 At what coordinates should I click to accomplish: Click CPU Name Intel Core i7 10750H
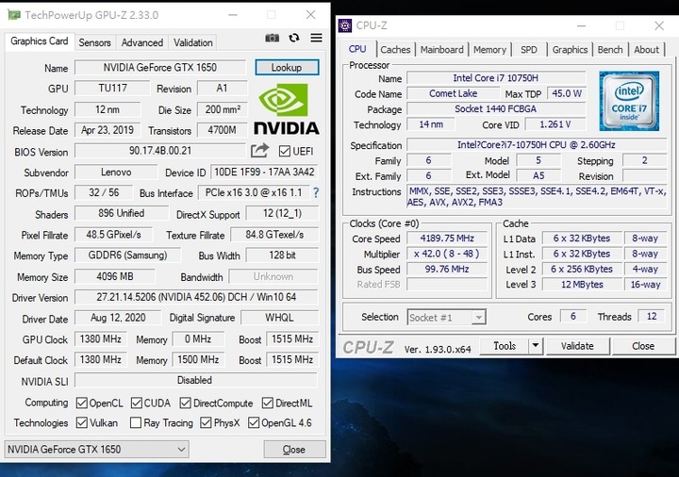click(x=496, y=78)
